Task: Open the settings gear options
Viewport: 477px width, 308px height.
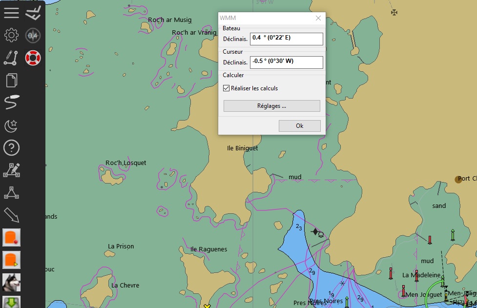Action: 11,35
